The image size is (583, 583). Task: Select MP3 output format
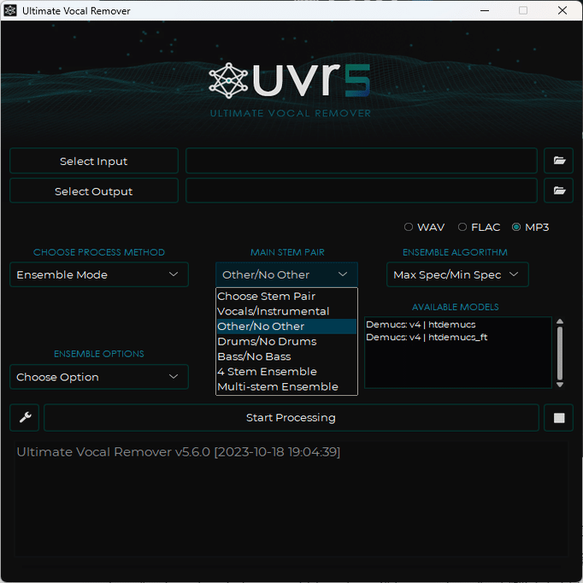[530, 227]
